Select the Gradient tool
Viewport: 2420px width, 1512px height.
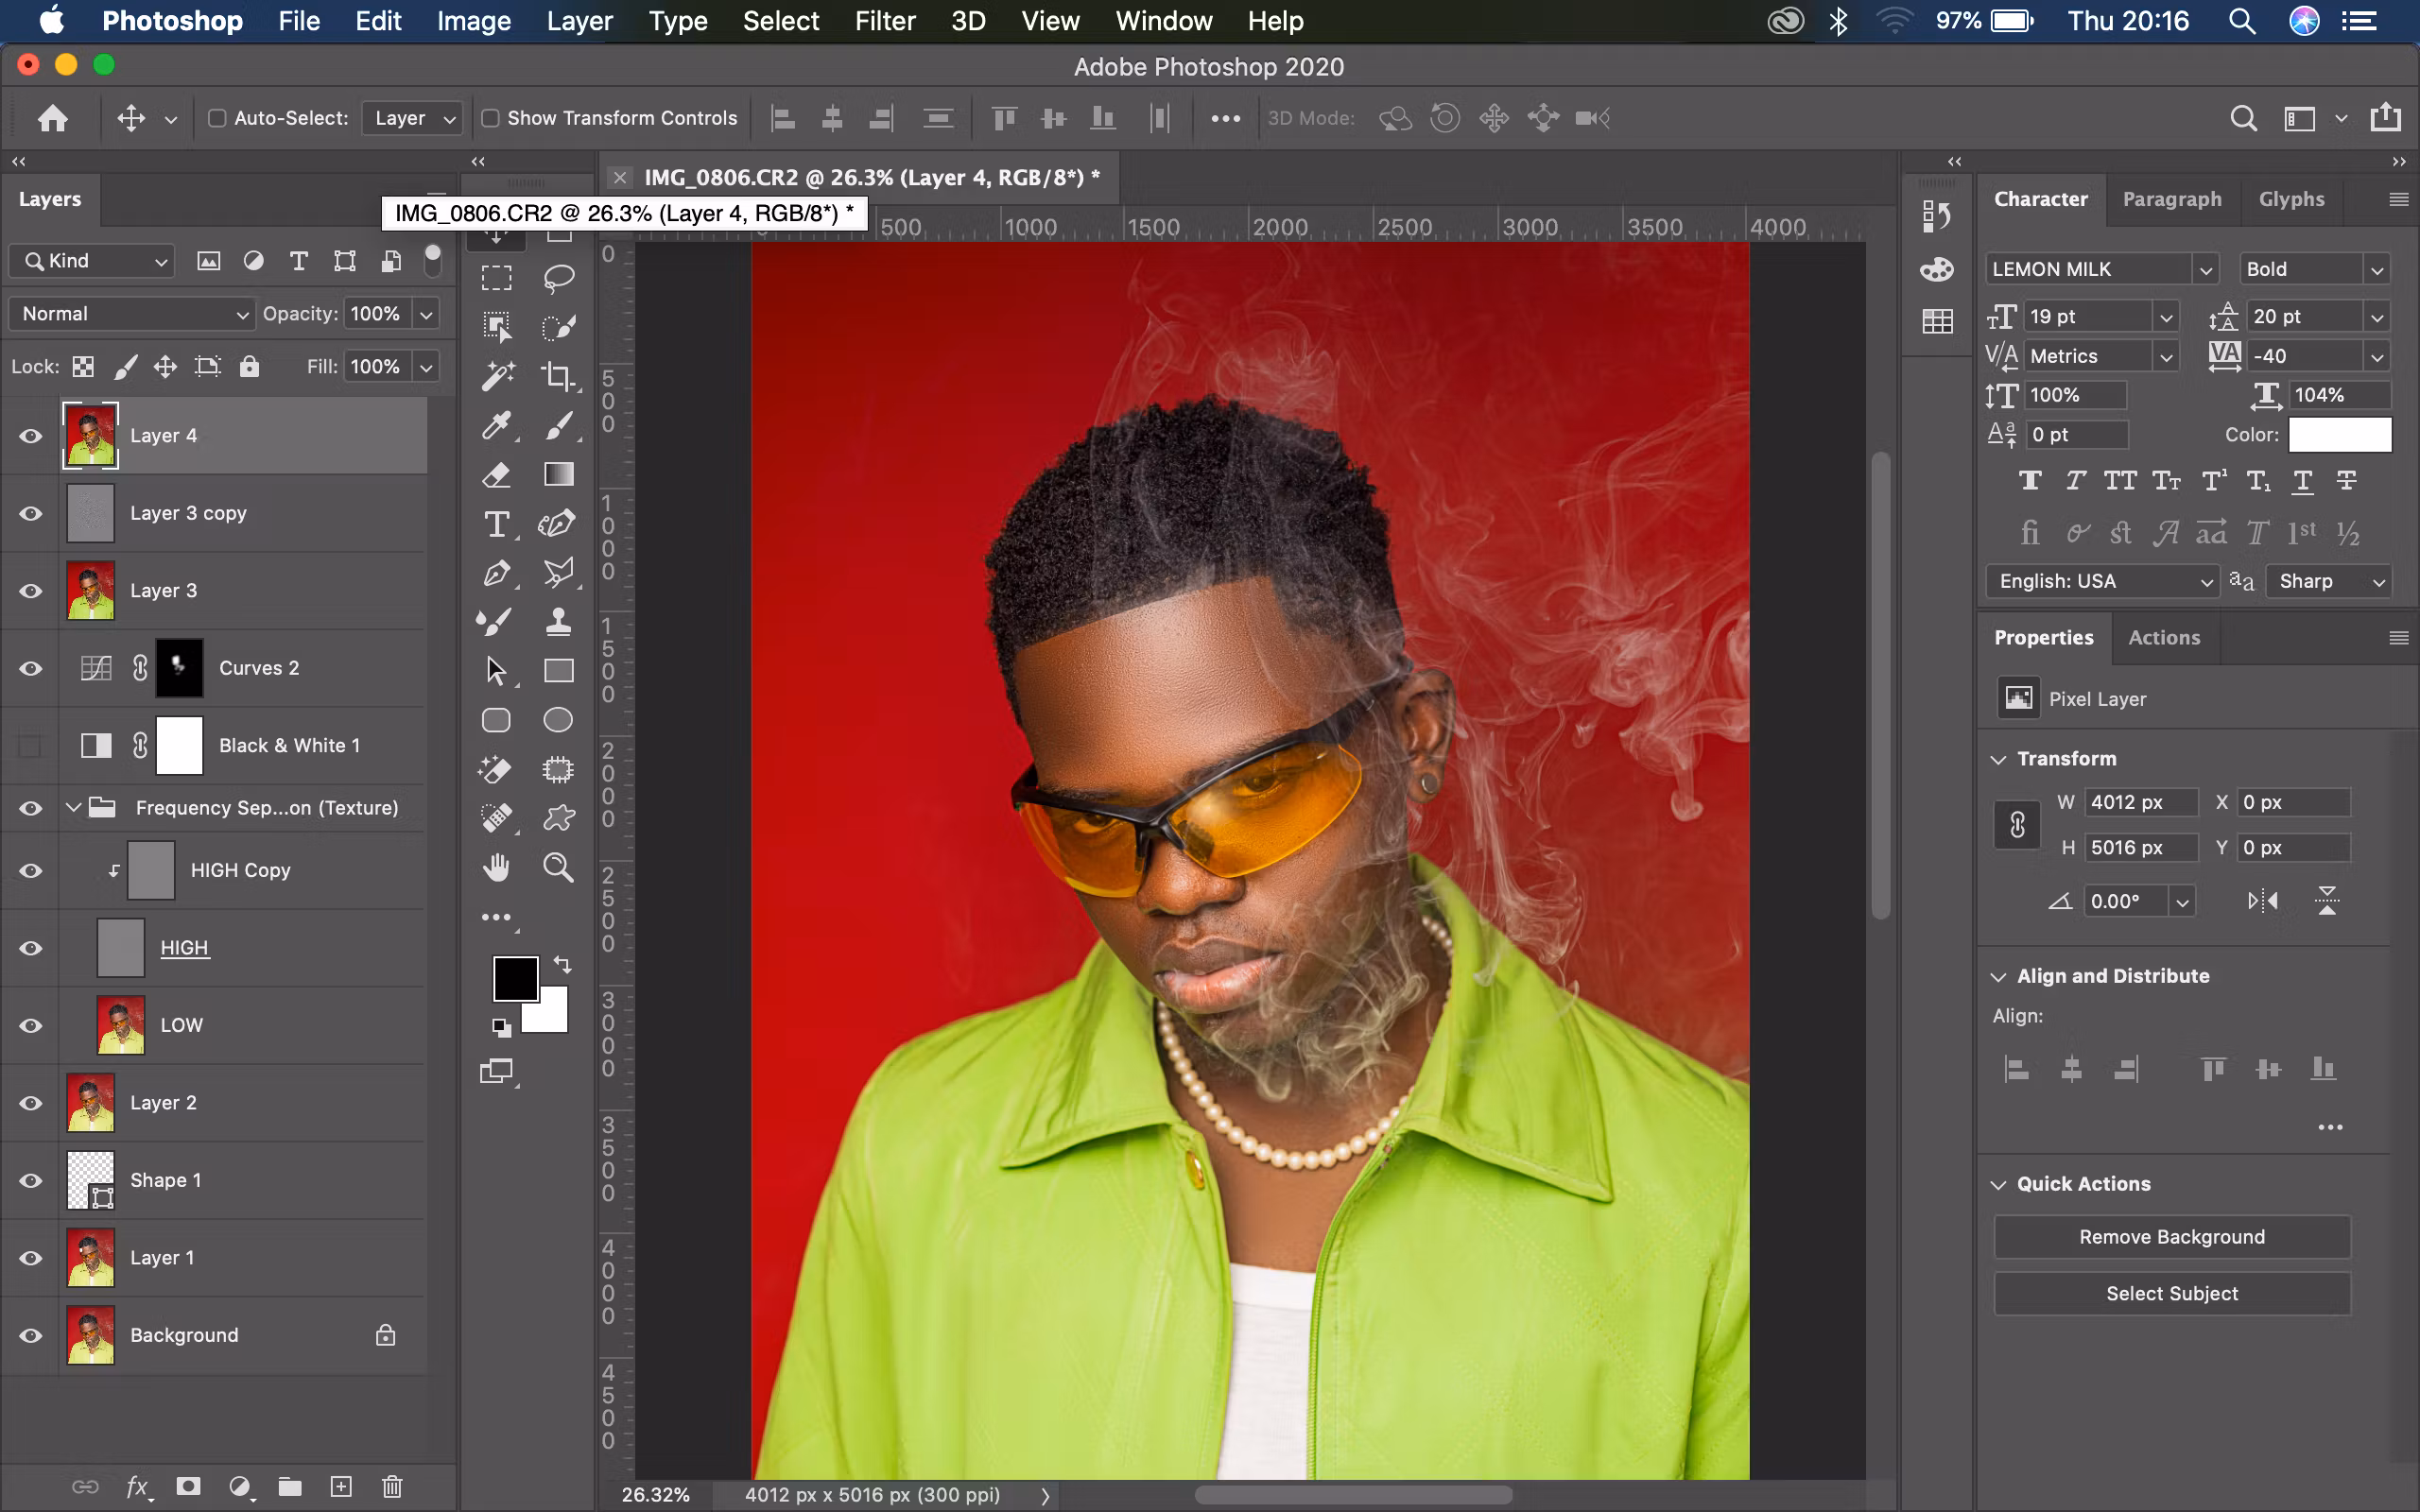pyautogui.click(x=558, y=474)
